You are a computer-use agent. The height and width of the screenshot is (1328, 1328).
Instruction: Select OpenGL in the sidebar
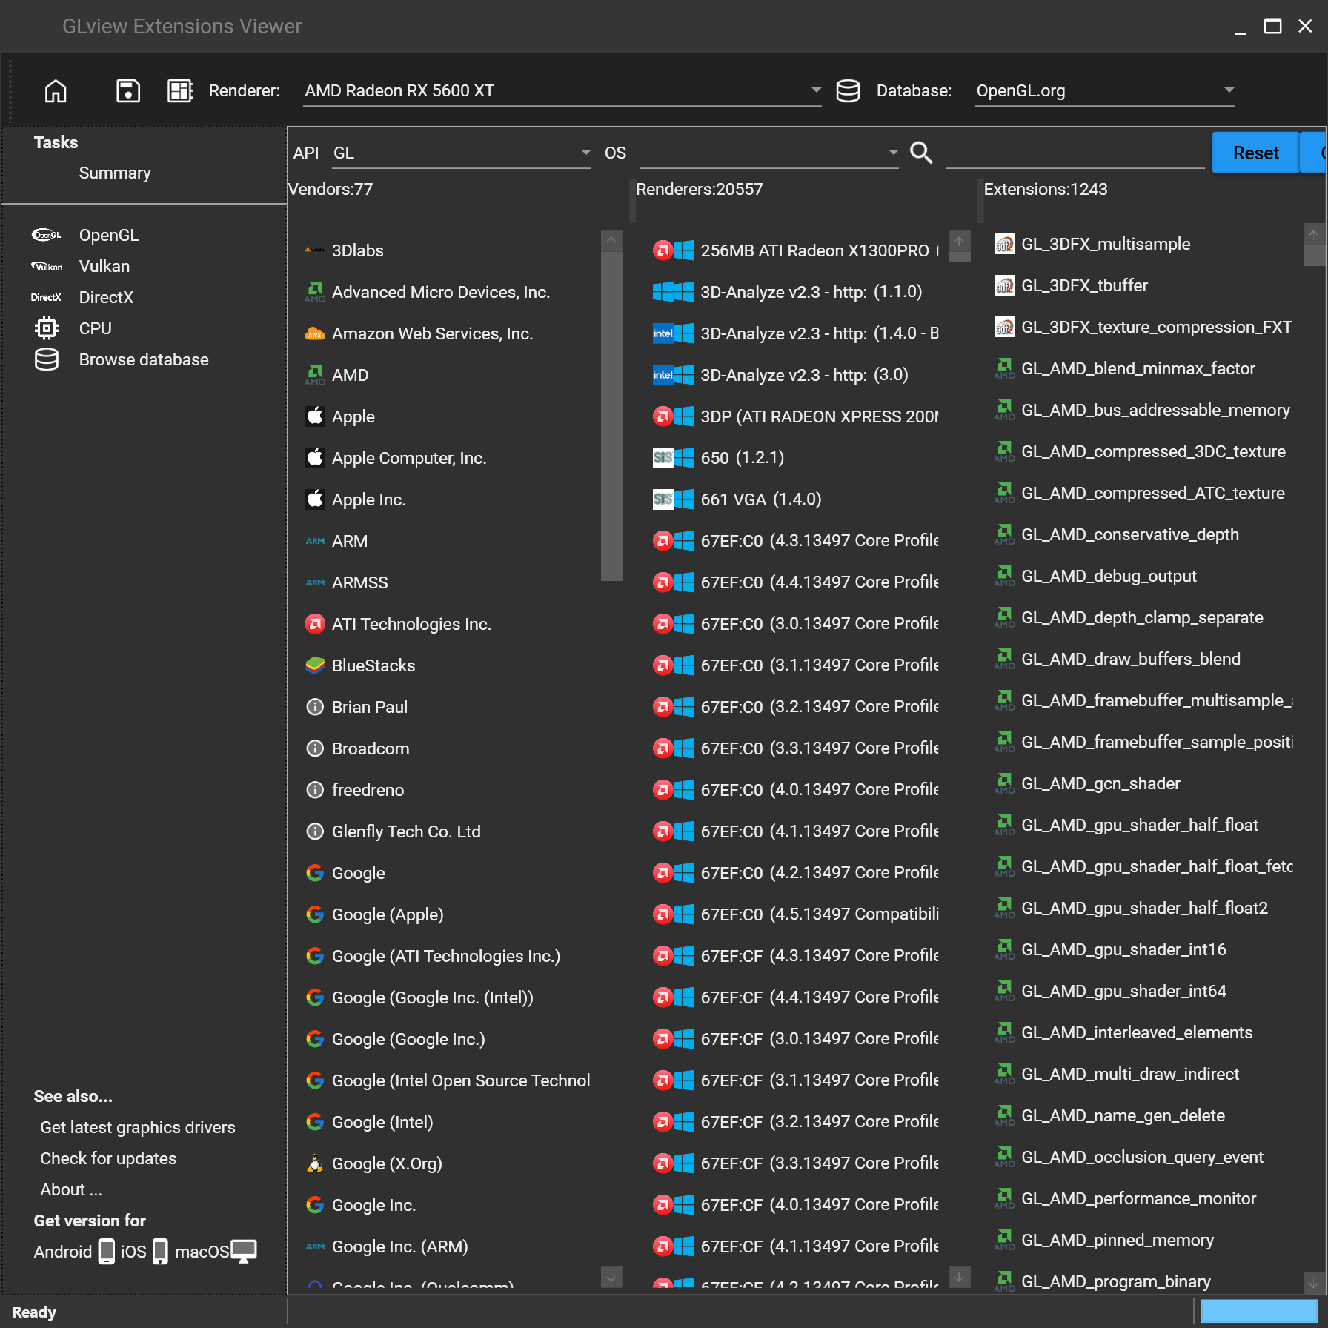tap(109, 235)
